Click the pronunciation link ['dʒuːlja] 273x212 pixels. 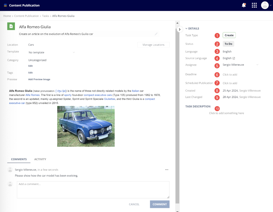(x=61, y=91)
